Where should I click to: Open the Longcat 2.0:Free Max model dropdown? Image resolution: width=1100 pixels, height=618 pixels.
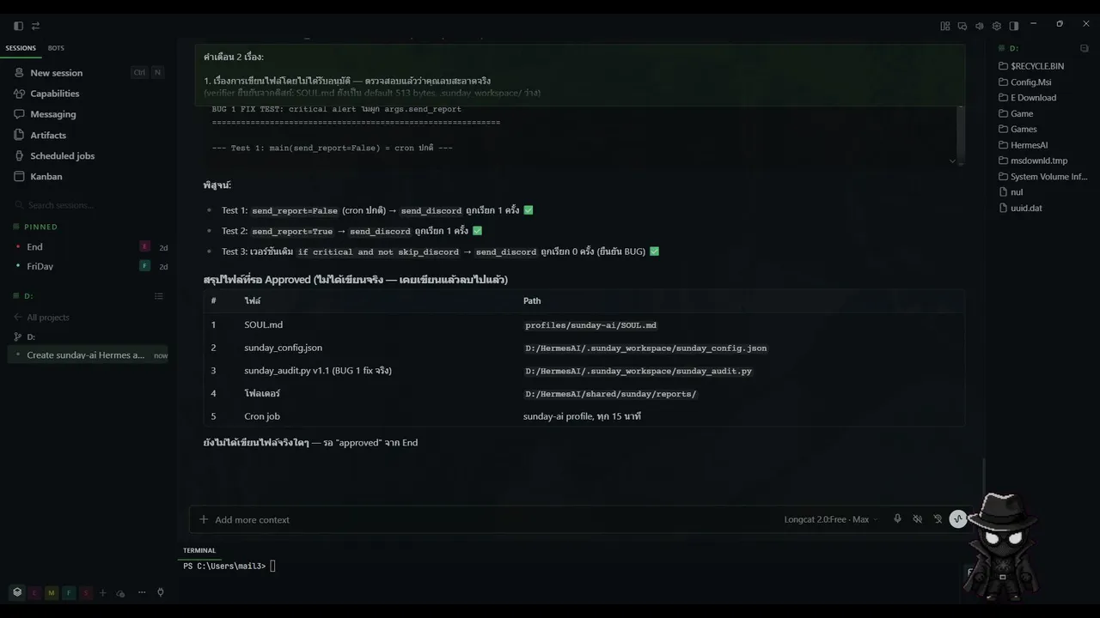830,519
